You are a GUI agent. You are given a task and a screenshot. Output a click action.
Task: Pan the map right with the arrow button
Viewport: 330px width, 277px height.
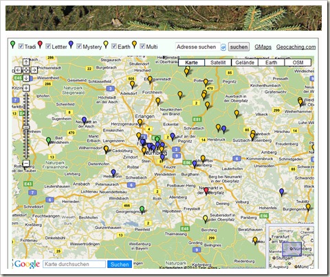click(34, 70)
